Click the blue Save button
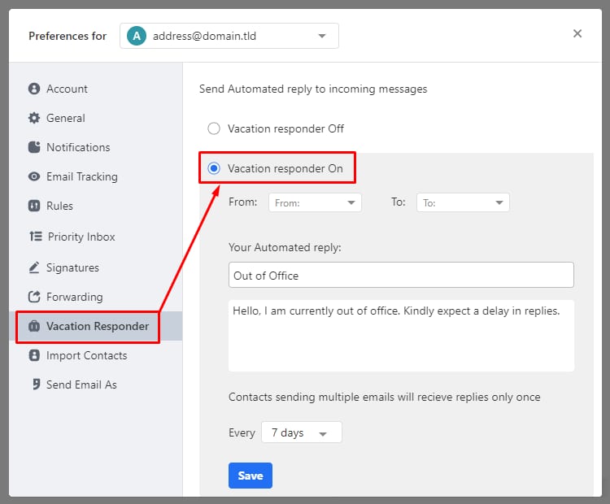The height and width of the screenshot is (504, 610). click(251, 476)
